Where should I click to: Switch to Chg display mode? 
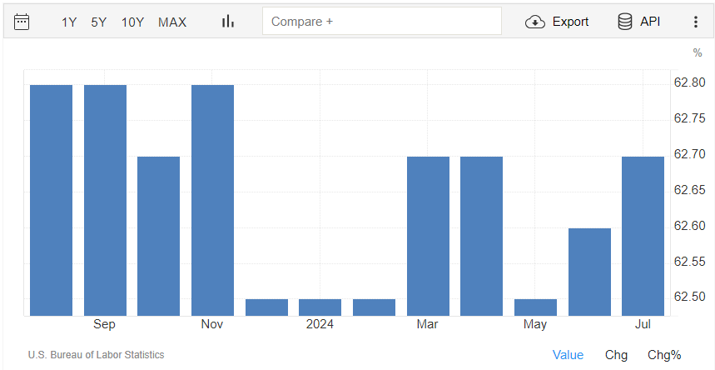point(616,355)
